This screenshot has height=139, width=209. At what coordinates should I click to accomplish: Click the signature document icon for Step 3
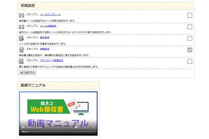pos(22,39)
